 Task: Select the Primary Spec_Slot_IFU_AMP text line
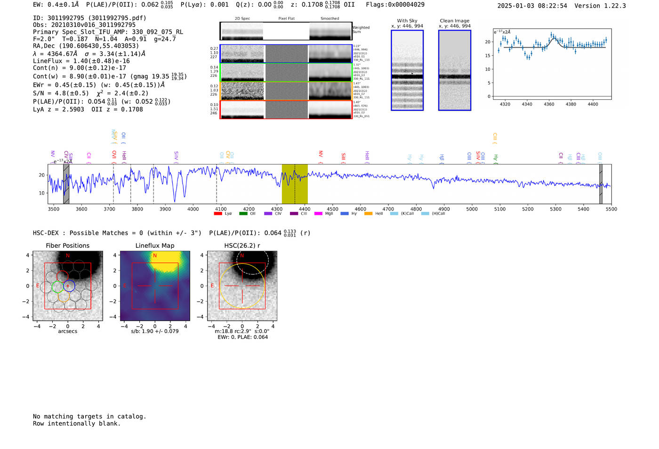point(108,32)
